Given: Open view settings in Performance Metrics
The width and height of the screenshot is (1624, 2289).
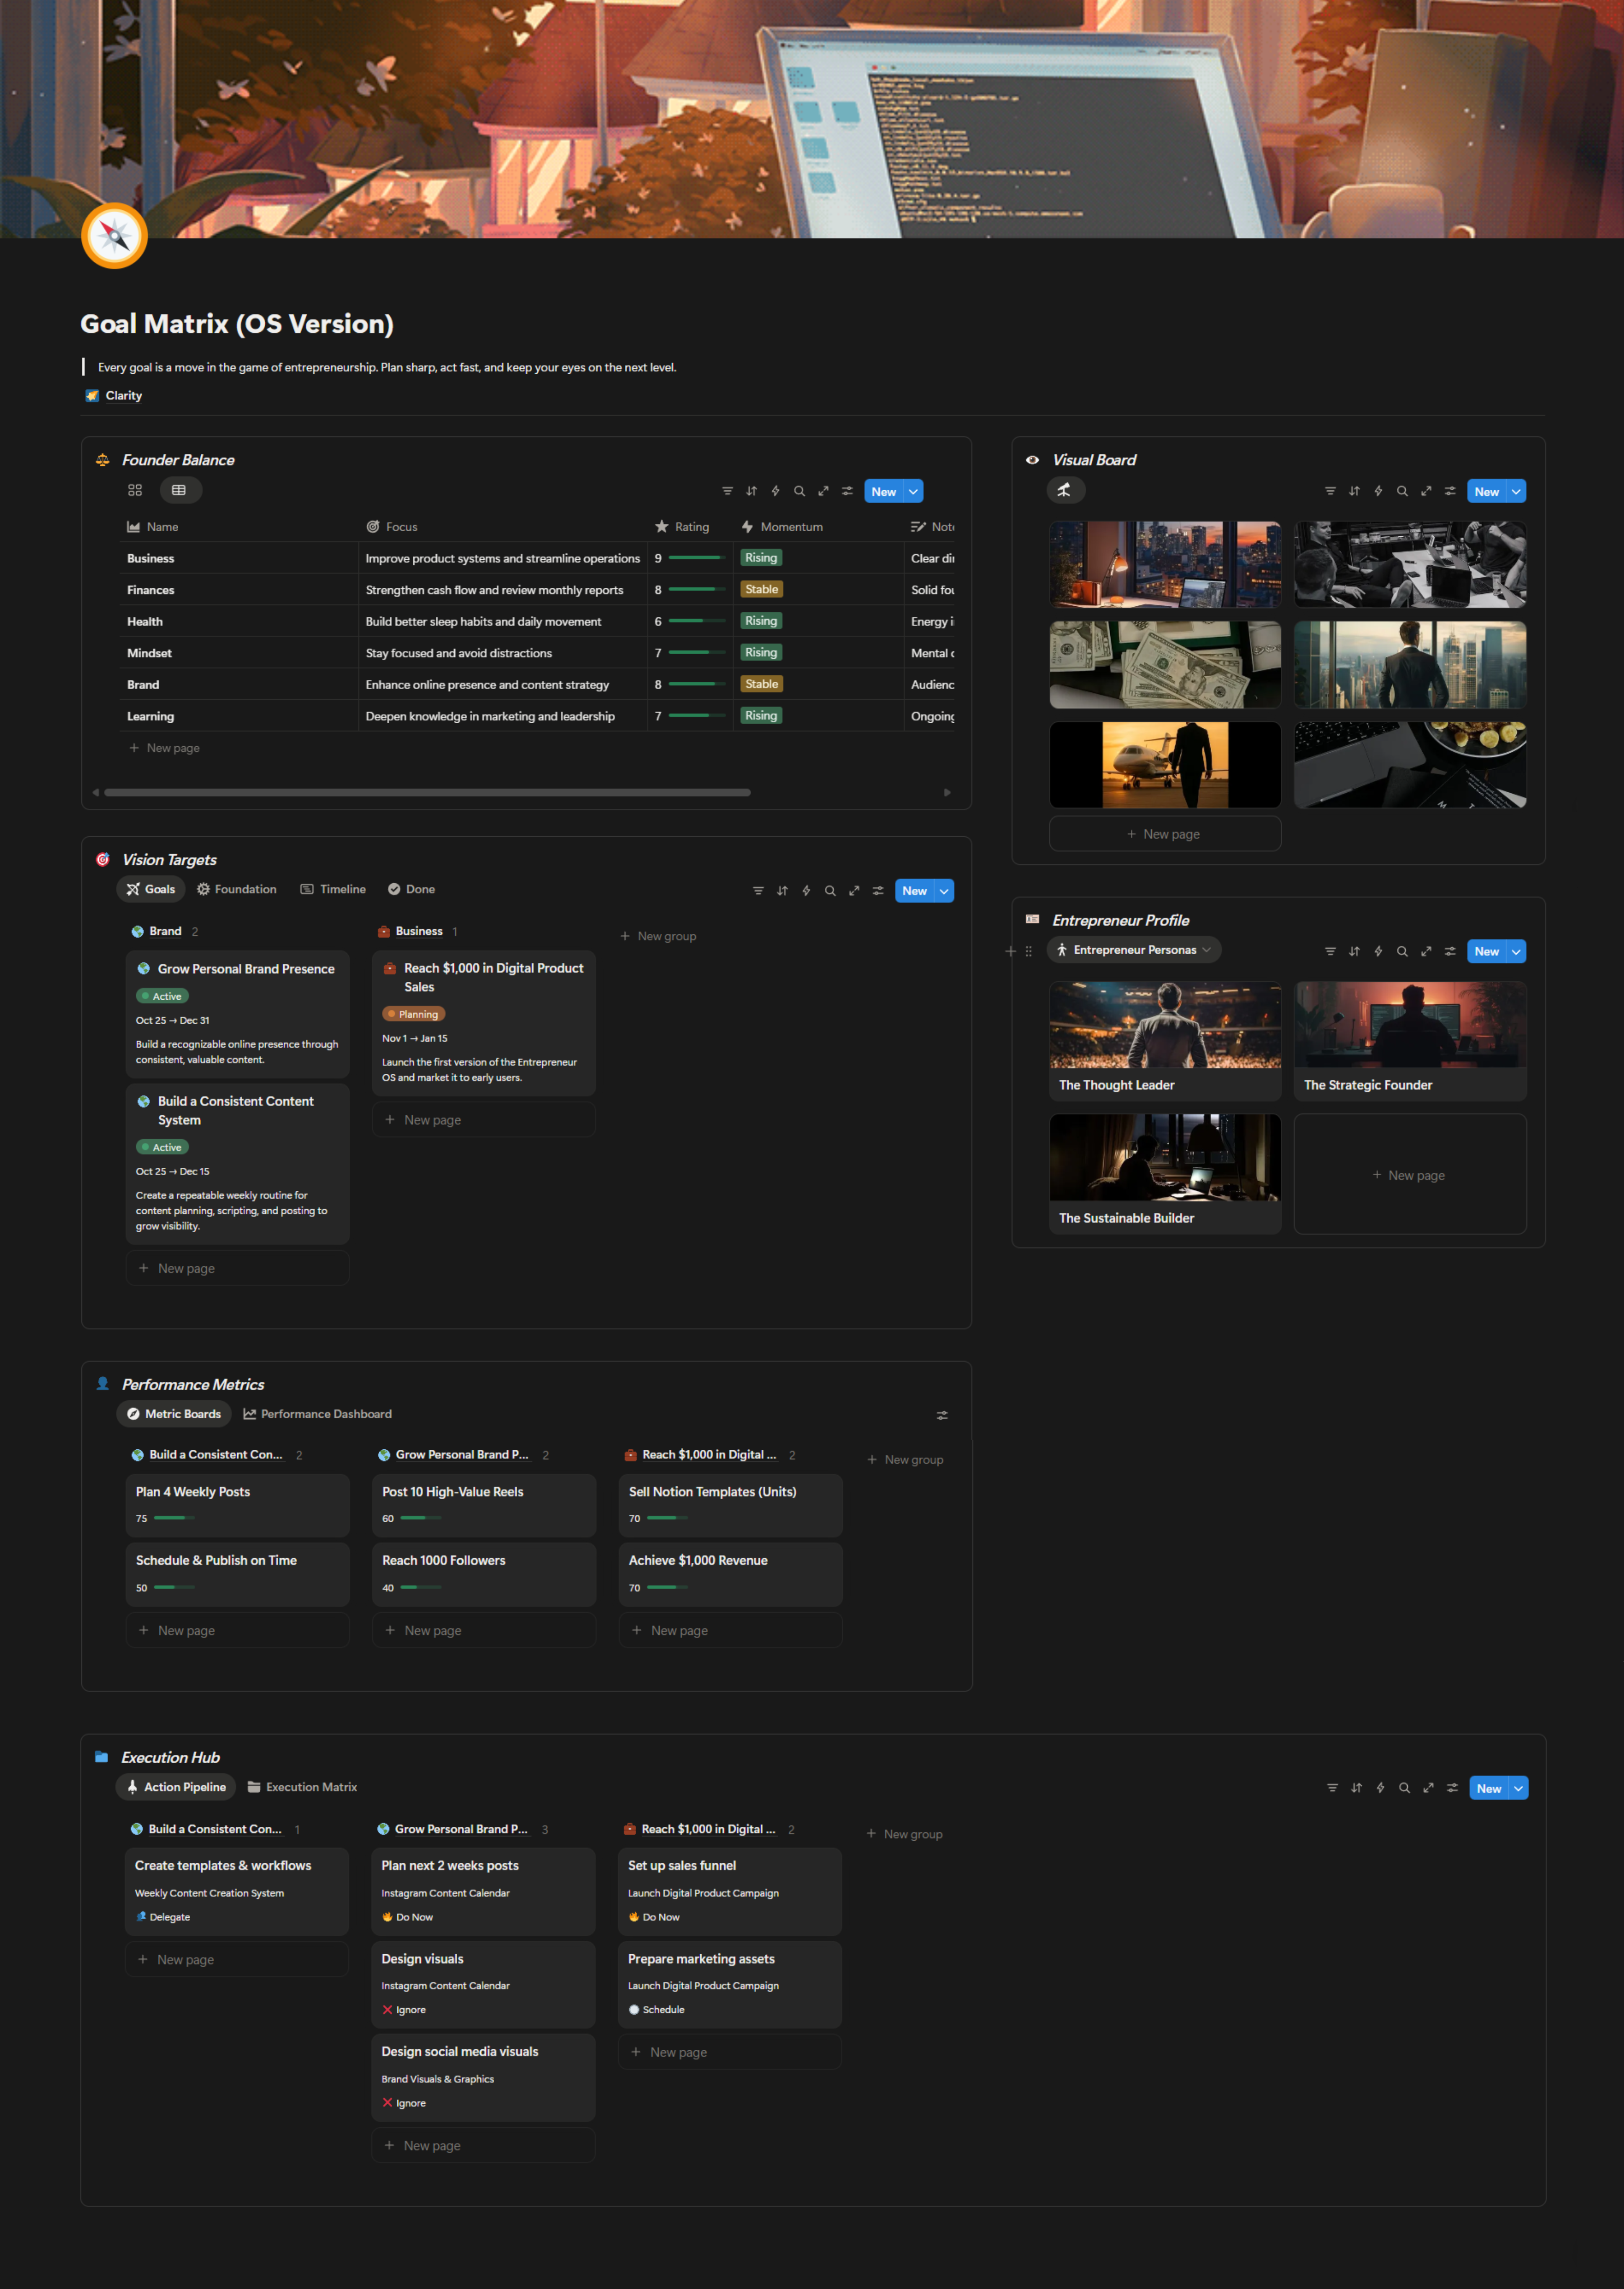Looking at the screenshot, I should (942, 1415).
